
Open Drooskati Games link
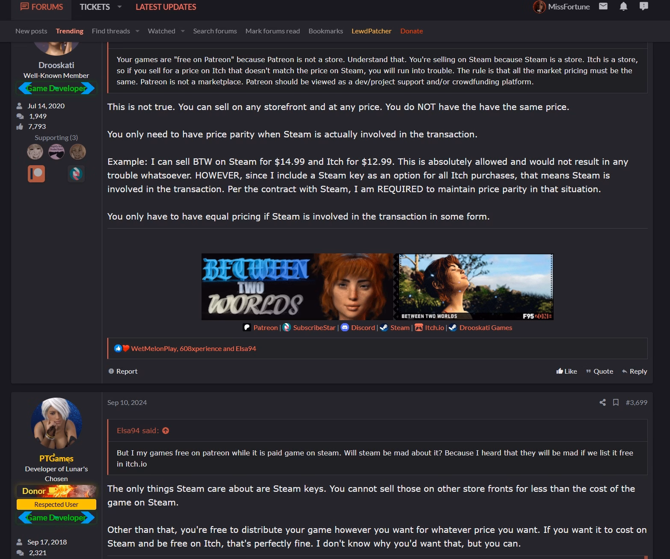(486, 327)
